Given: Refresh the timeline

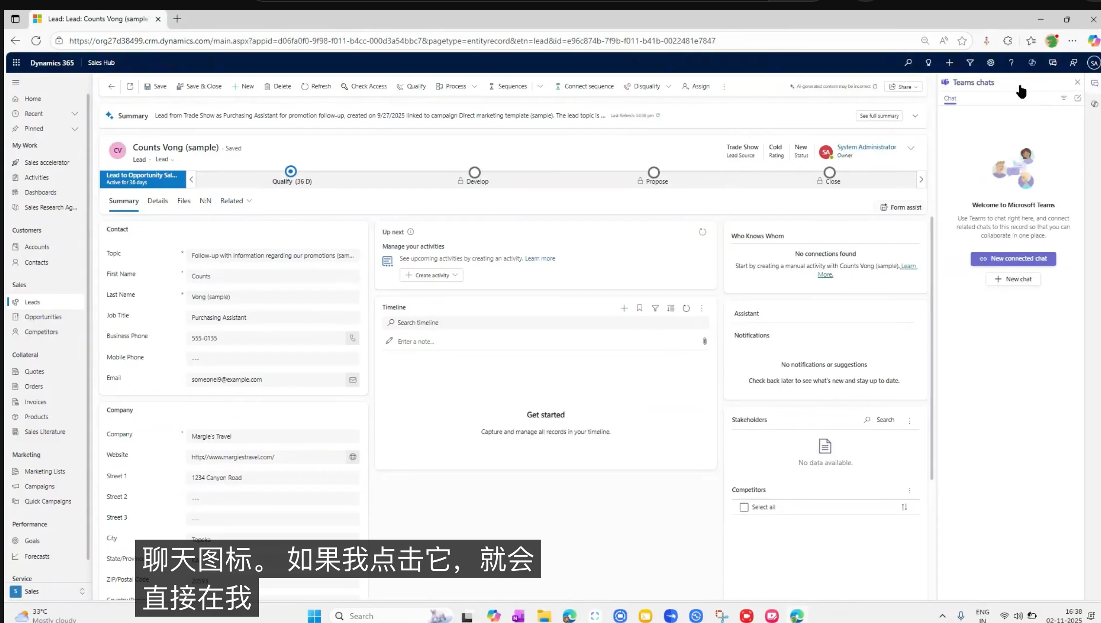Looking at the screenshot, I should (x=686, y=308).
